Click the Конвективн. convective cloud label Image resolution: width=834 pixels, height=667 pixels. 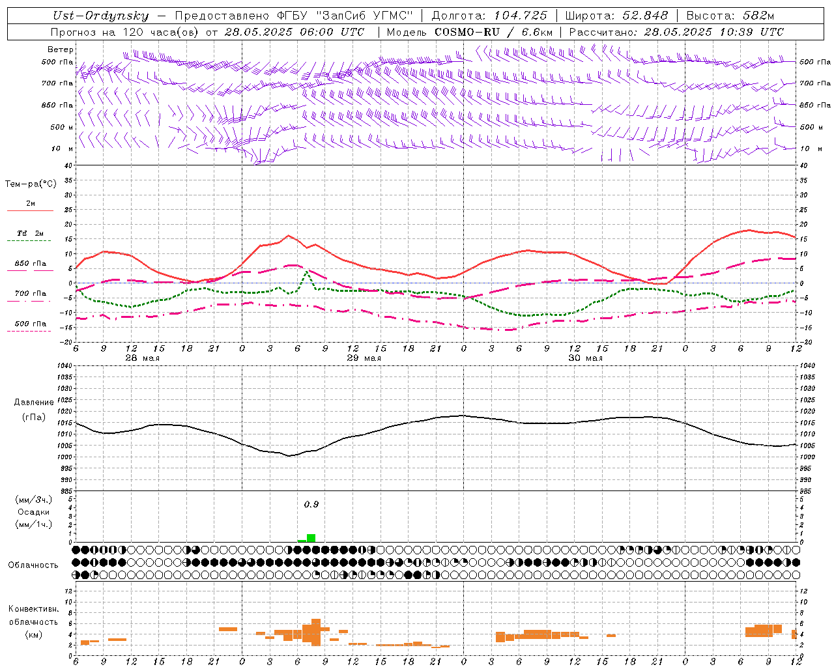33,609
